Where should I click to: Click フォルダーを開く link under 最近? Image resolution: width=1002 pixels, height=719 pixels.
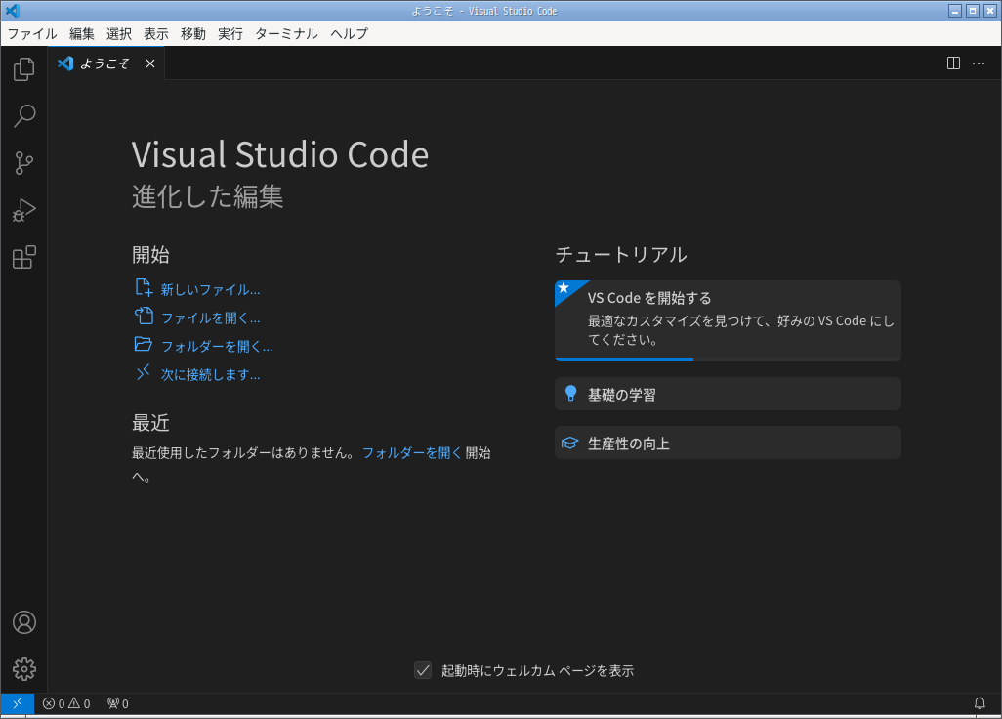[x=411, y=452]
